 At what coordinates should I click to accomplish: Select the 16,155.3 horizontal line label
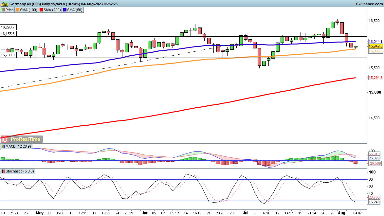click(8, 34)
